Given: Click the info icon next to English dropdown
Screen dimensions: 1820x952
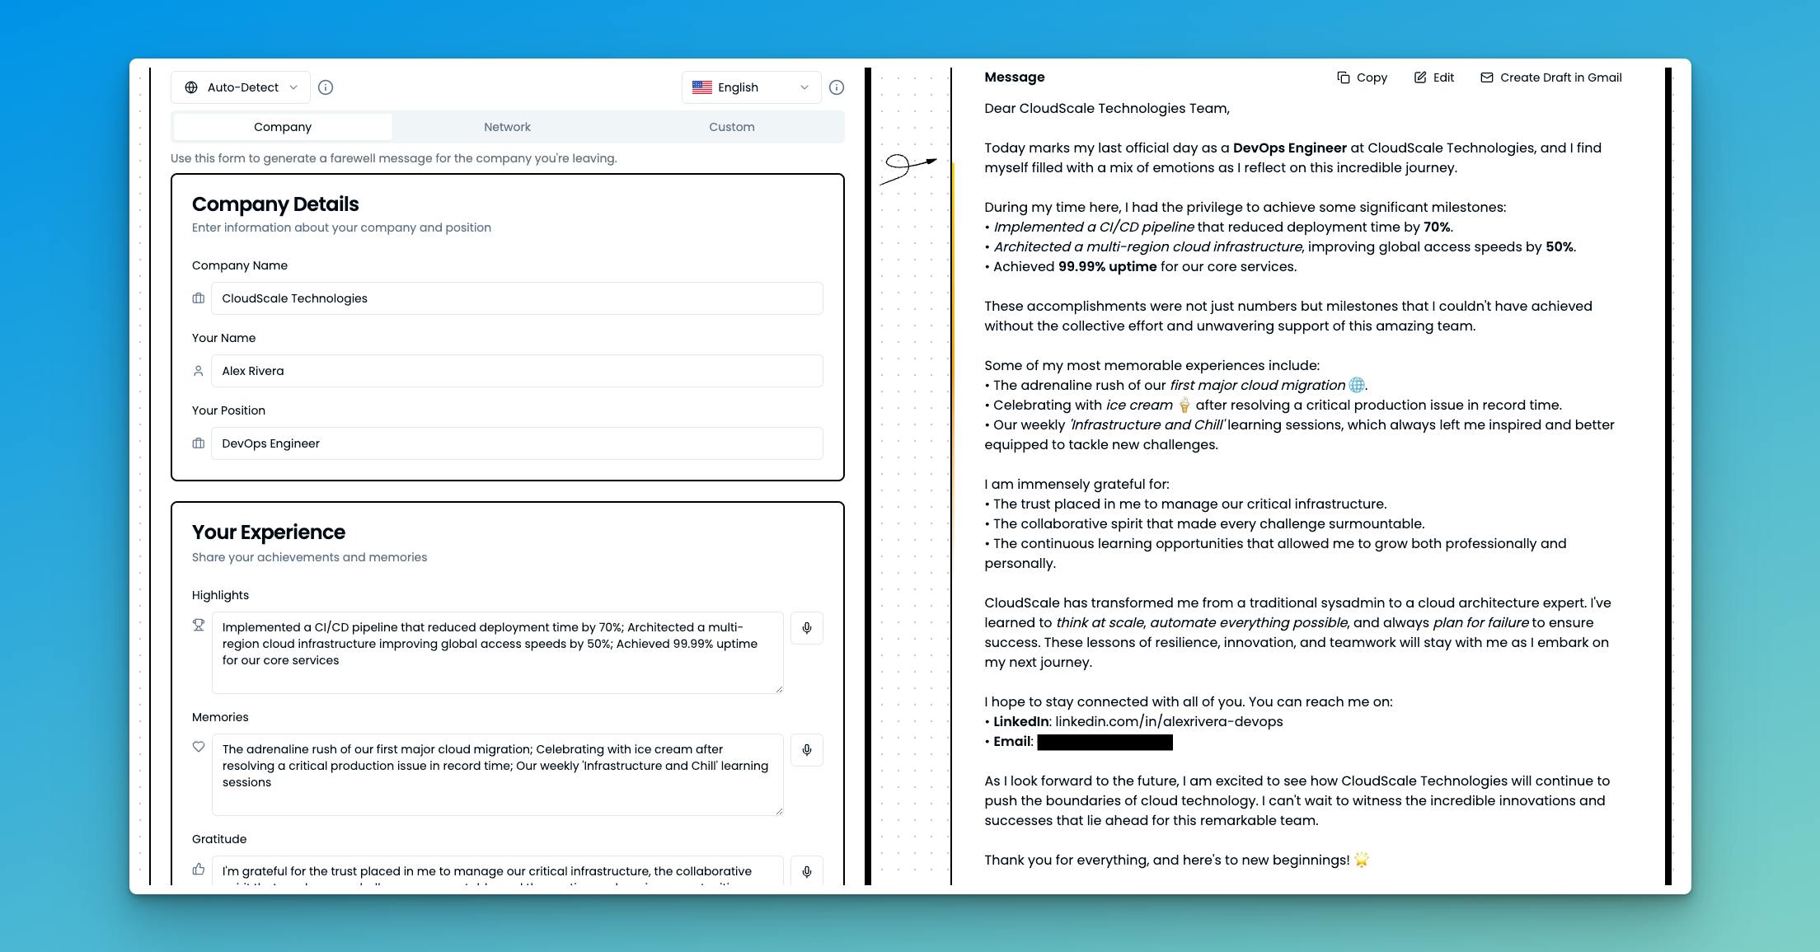Looking at the screenshot, I should [839, 87].
